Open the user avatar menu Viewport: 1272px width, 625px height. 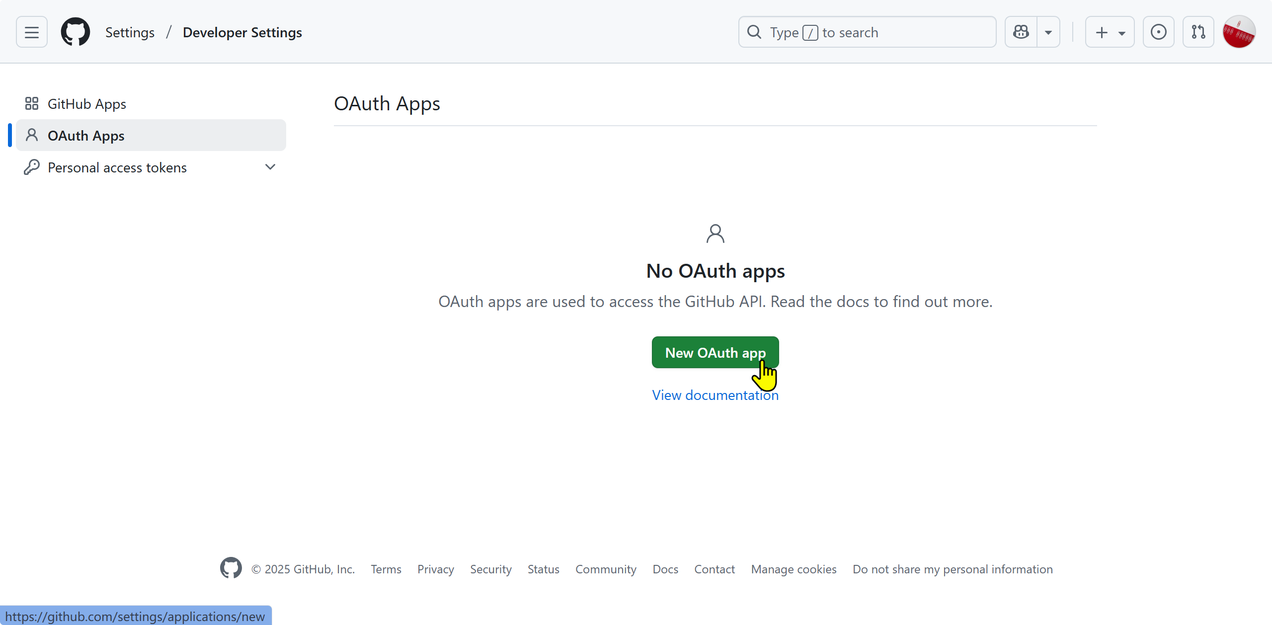coord(1239,32)
